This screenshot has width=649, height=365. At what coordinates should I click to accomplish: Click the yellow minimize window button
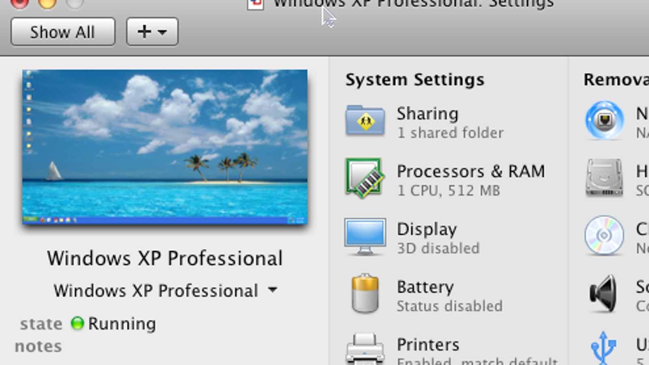47,2
